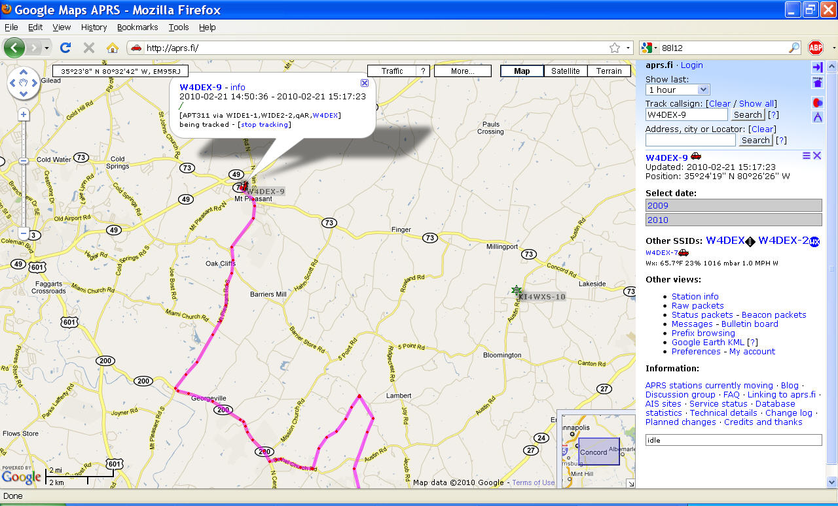Open the File menu

tap(11, 27)
